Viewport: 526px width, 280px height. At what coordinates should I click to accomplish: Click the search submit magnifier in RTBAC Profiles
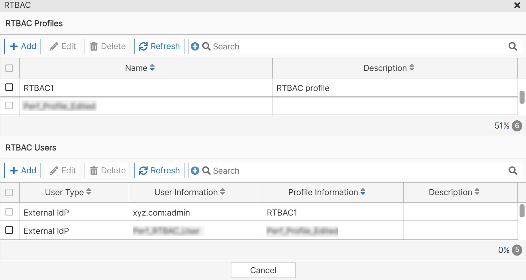[x=512, y=46]
